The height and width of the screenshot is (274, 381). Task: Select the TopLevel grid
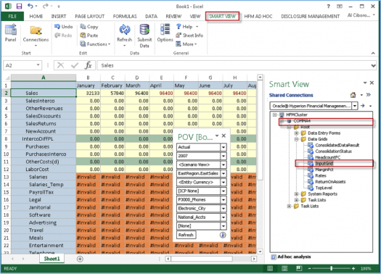pos(324,188)
